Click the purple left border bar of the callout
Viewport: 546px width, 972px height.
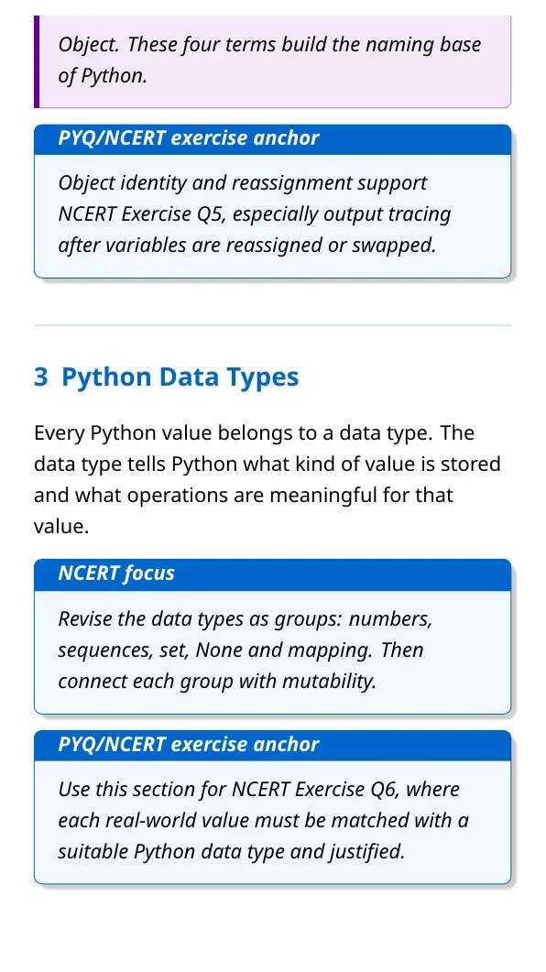click(37, 61)
